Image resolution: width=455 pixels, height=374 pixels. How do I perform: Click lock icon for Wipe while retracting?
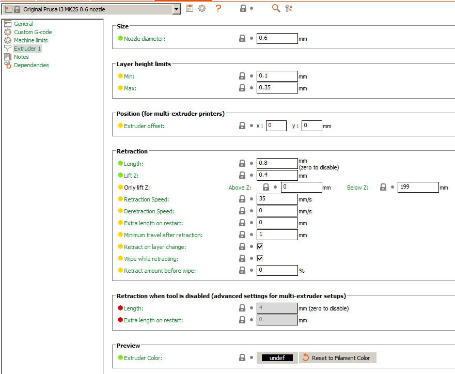[x=242, y=258]
